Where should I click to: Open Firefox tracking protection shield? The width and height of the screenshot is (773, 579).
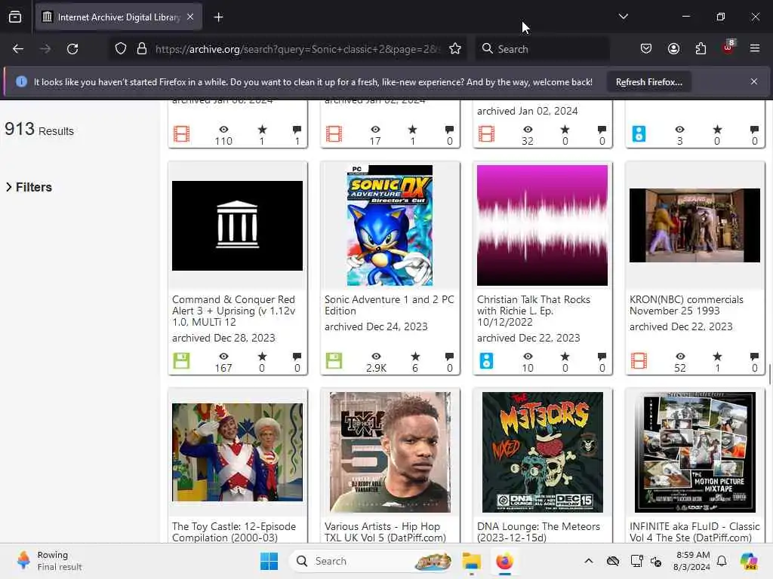click(x=121, y=49)
